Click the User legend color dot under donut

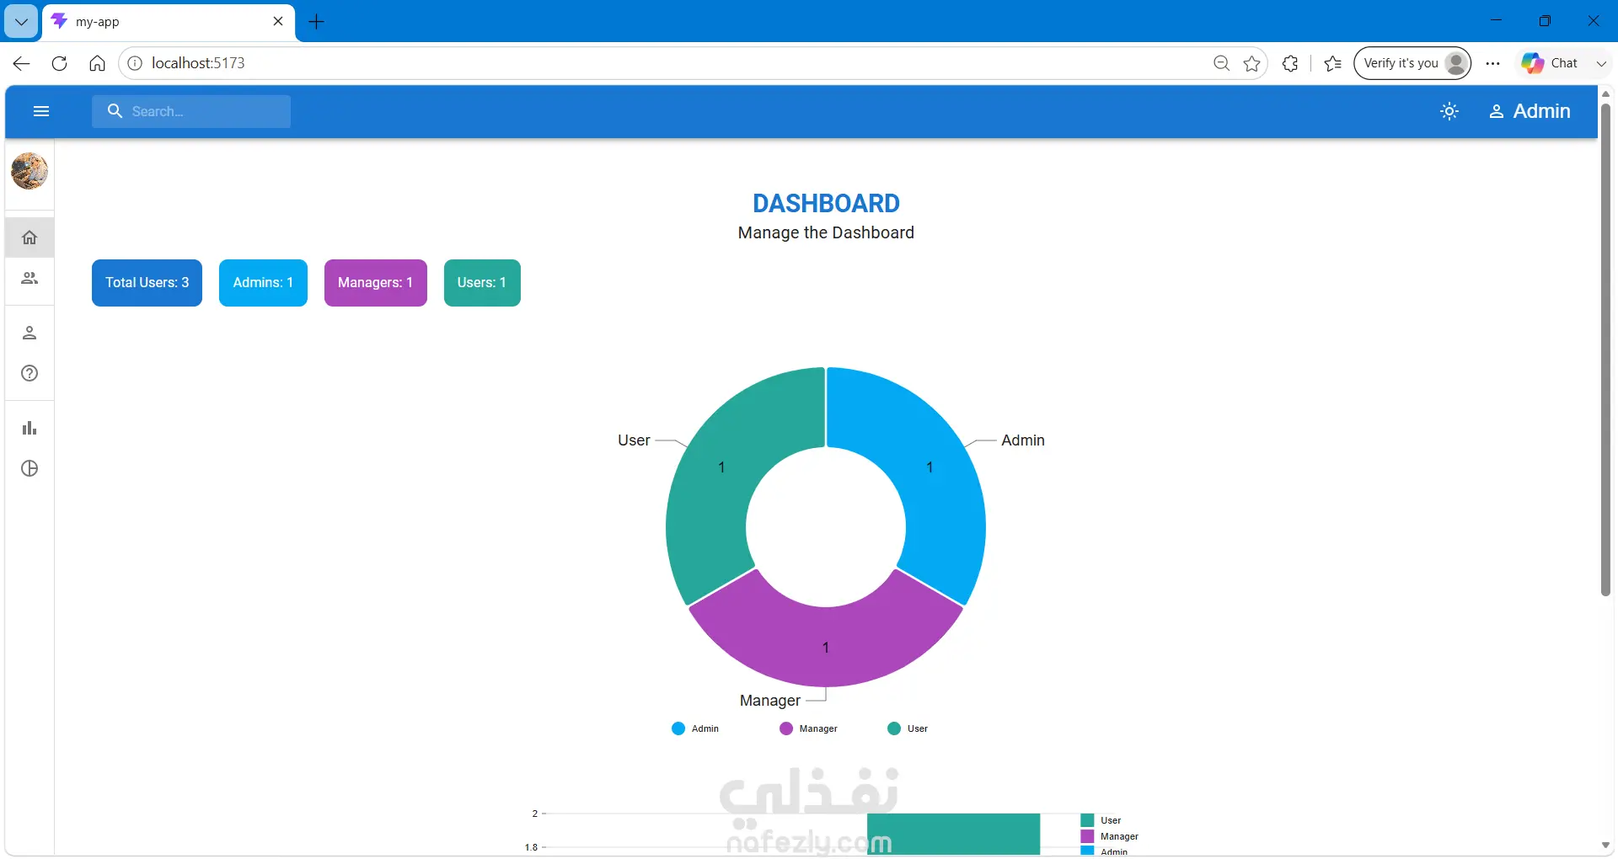tap(894, 728)
